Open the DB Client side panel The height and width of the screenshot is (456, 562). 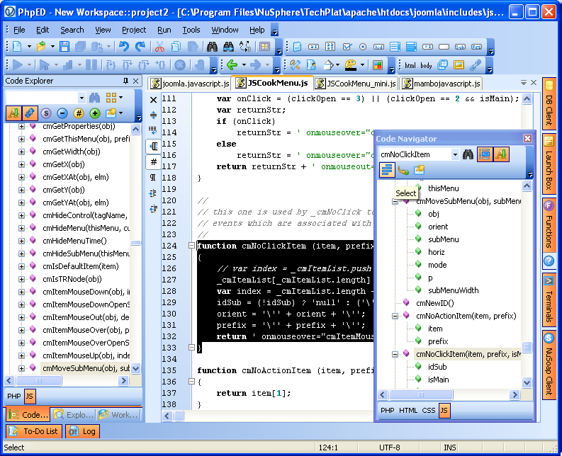[x=549, y=103]
